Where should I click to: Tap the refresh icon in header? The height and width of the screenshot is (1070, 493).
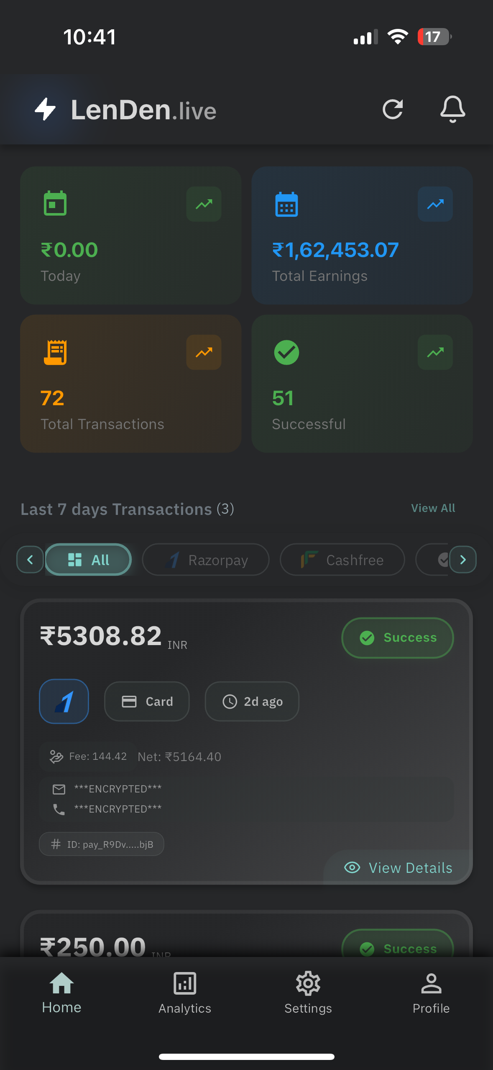(x=393, y=110)
